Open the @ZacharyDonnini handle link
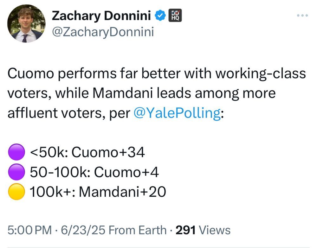Viewport: 317px width, 248px height. pyautogui.click(x=103, y=32)
